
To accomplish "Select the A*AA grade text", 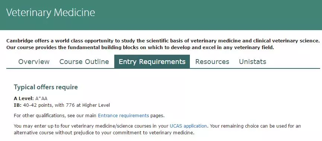I will [41, 98].
